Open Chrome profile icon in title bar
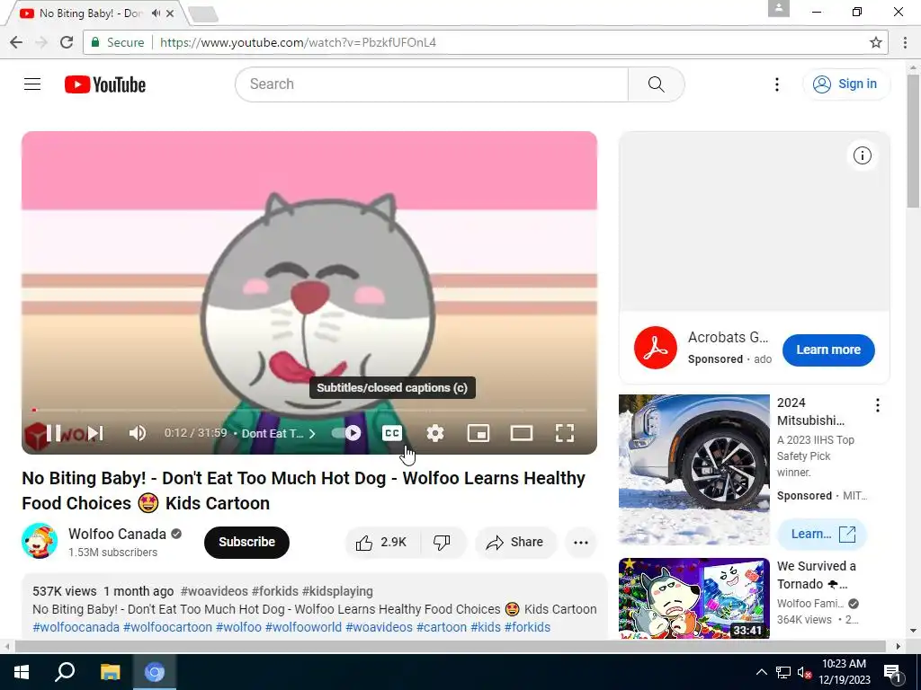 pos(778,8)
